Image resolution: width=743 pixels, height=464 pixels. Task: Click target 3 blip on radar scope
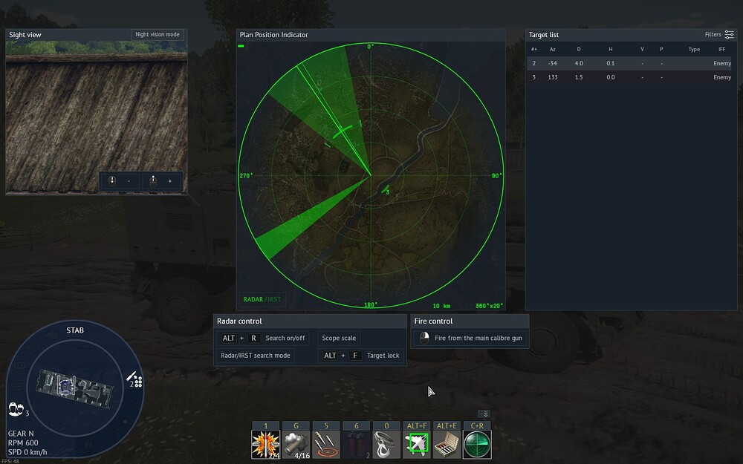pos(385,189)
